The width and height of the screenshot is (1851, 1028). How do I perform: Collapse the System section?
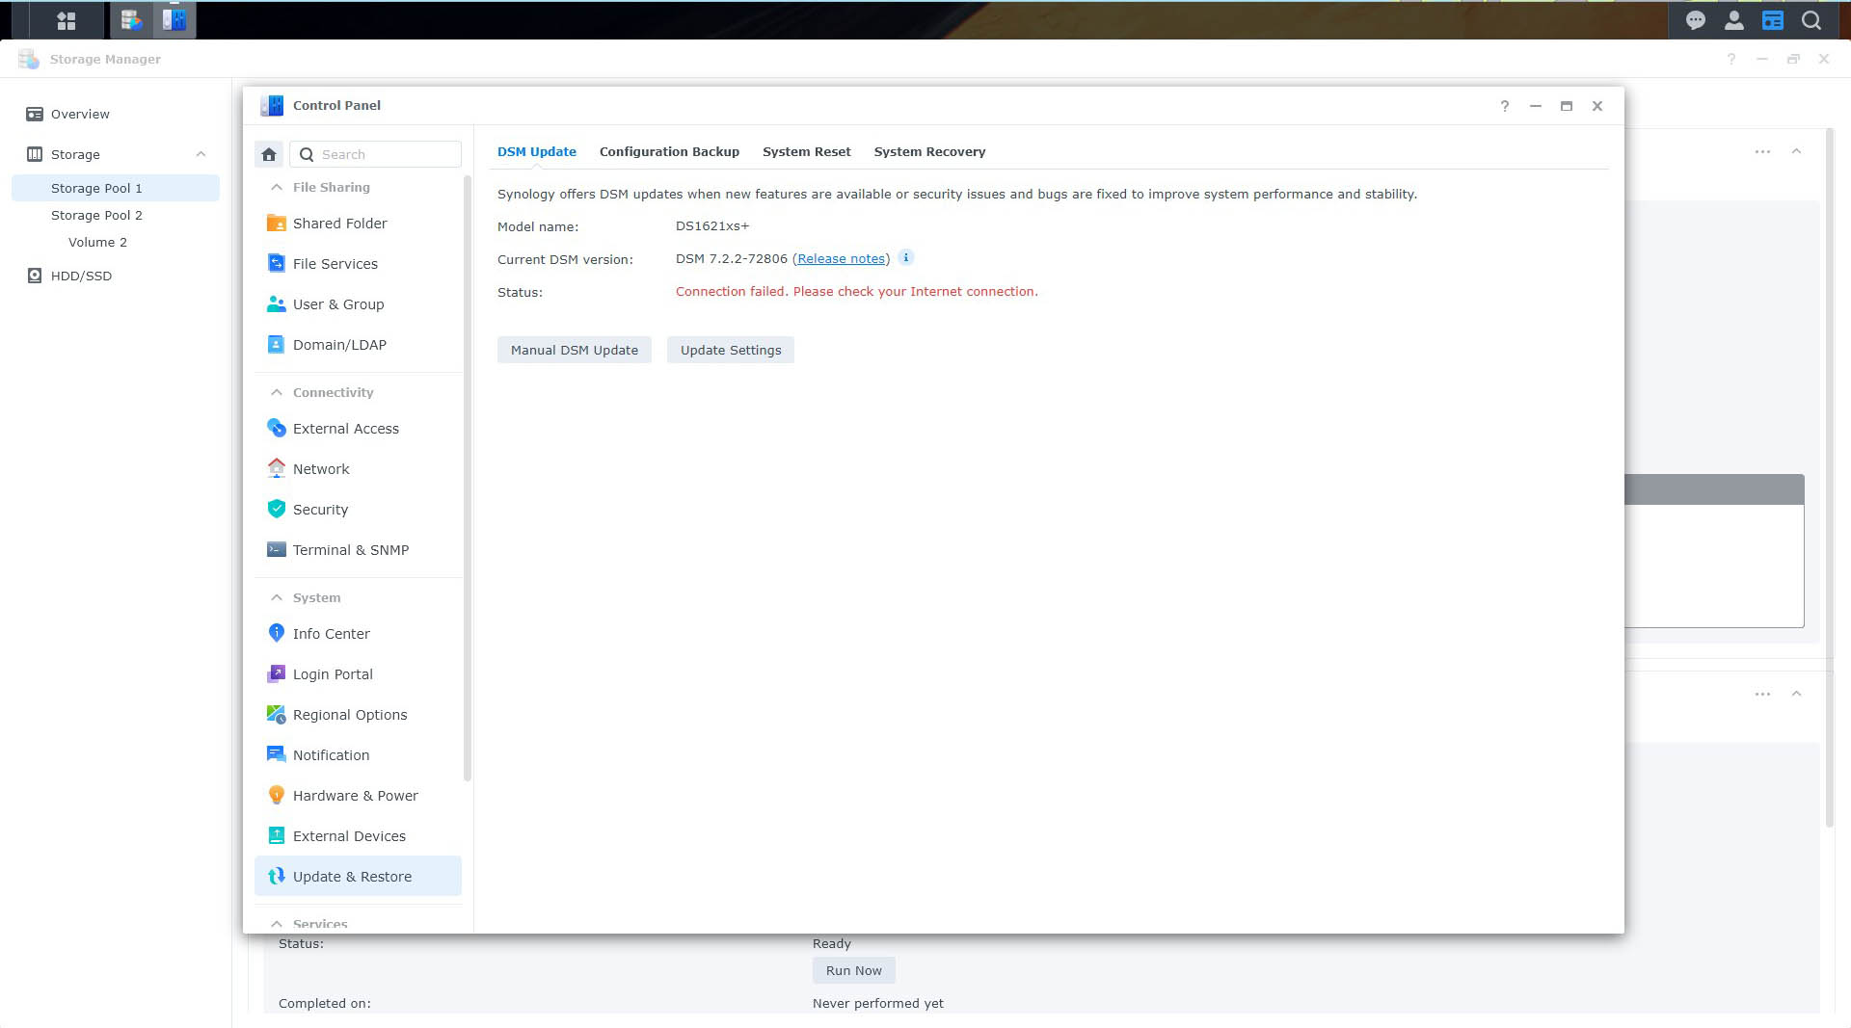(277, 597)
